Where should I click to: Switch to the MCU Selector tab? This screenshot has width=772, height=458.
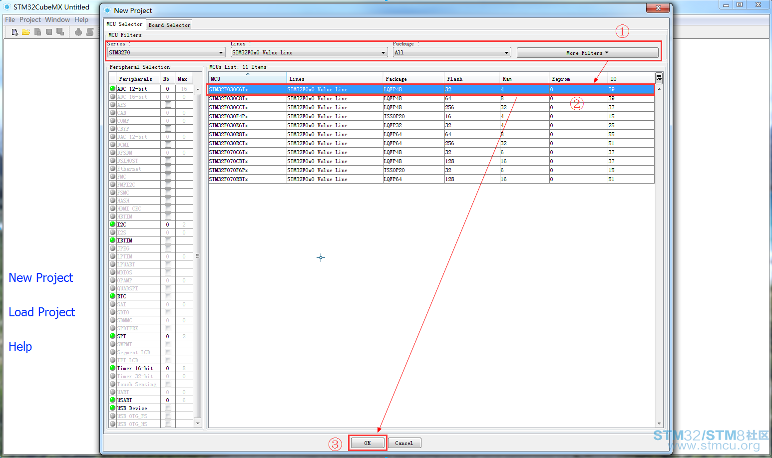pyautogui.click(x=124, y=24)
